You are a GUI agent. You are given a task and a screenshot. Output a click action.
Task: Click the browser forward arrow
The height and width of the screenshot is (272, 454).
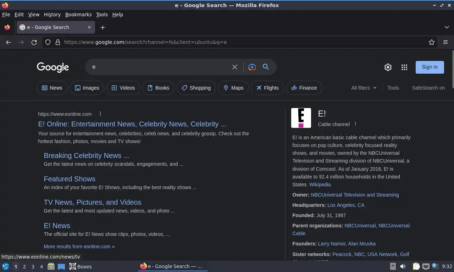[x=21, y=42]
